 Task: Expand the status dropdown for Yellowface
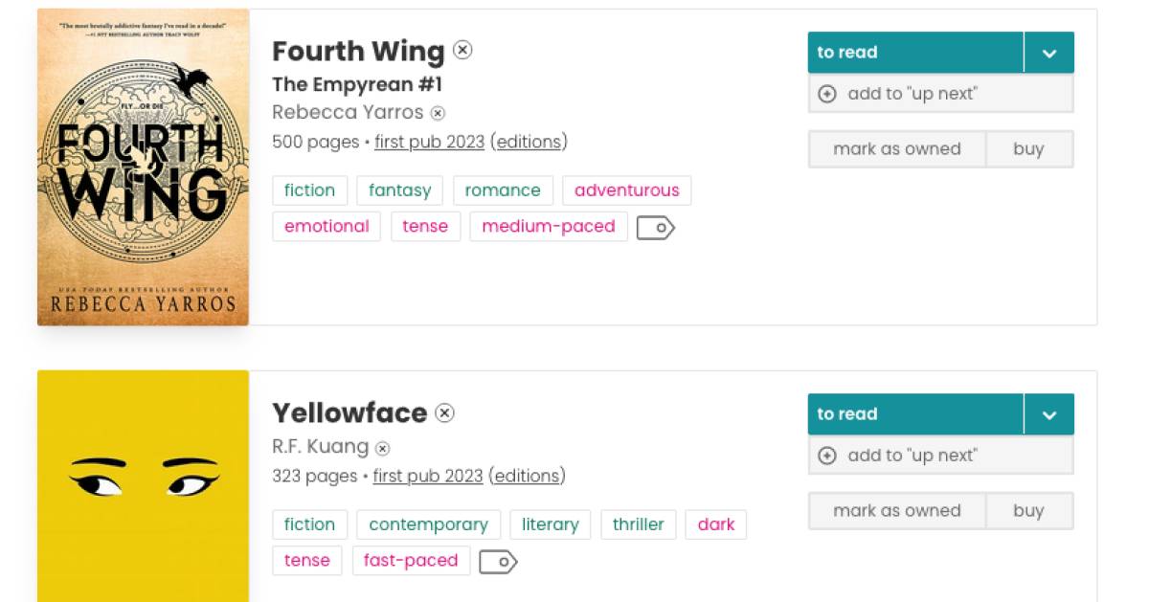[x=1048, y=414]
